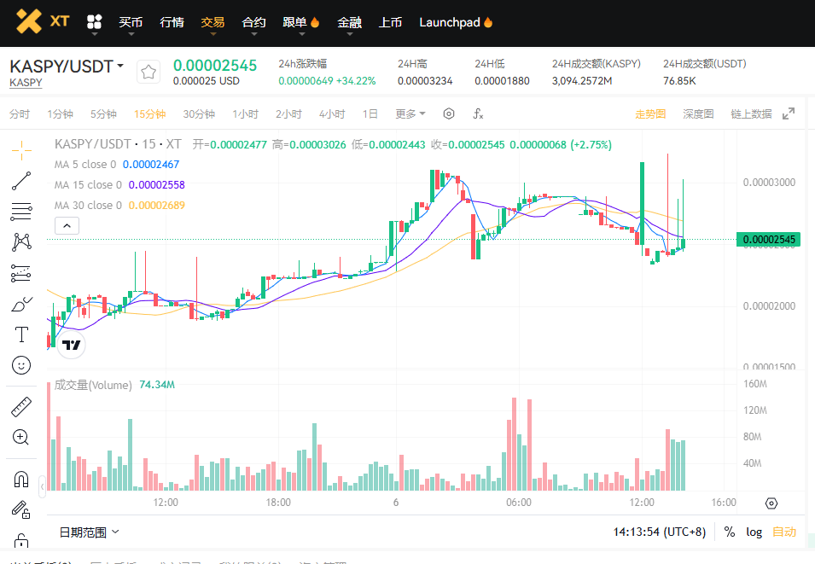Image resolution: width=815 pixels, height=564 pixels.
Task: Switch to the 深度图 depth chart tab
Action: click(x=698, y=114)
